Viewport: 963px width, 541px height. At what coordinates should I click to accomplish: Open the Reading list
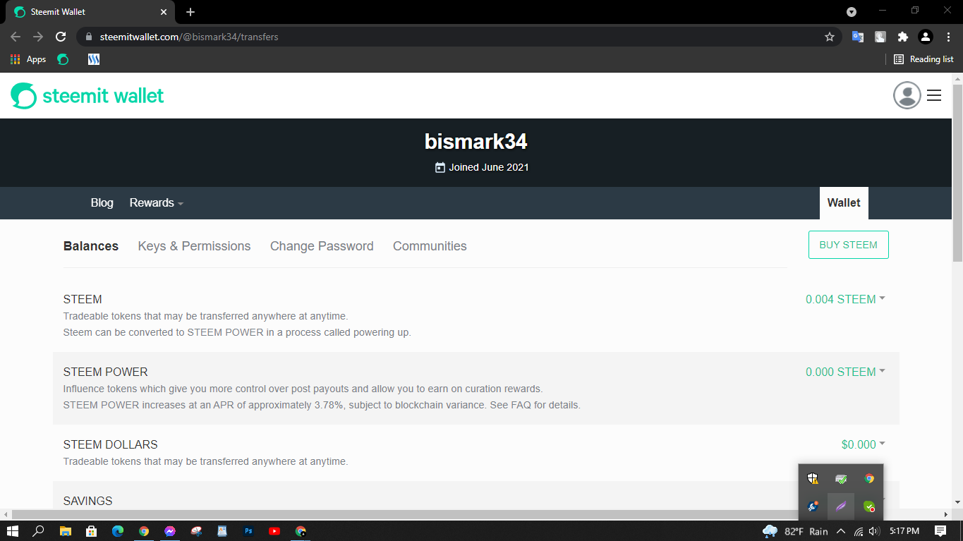[923, 59]
